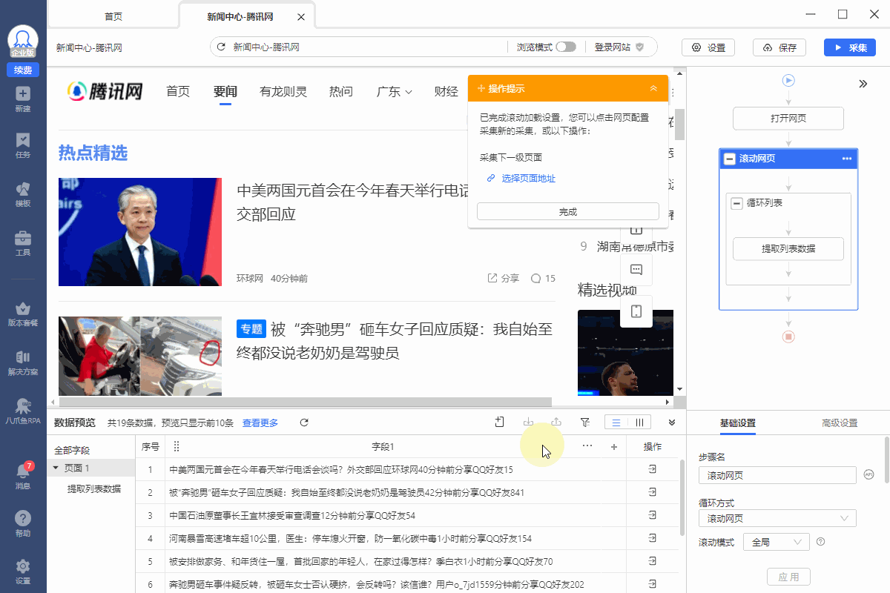Image resolution: width=890 pixels, height=593 pixels.
Task: Click the 应用 apply button
Action: point(788,577)
